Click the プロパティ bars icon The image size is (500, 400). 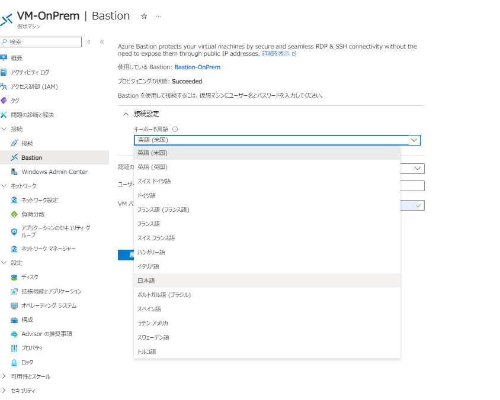(x=14, y=348)
